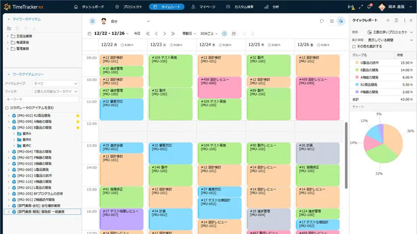Click the user avatar in the header
417x234 pixels.
pyautogui.click(x=382, y=7)
